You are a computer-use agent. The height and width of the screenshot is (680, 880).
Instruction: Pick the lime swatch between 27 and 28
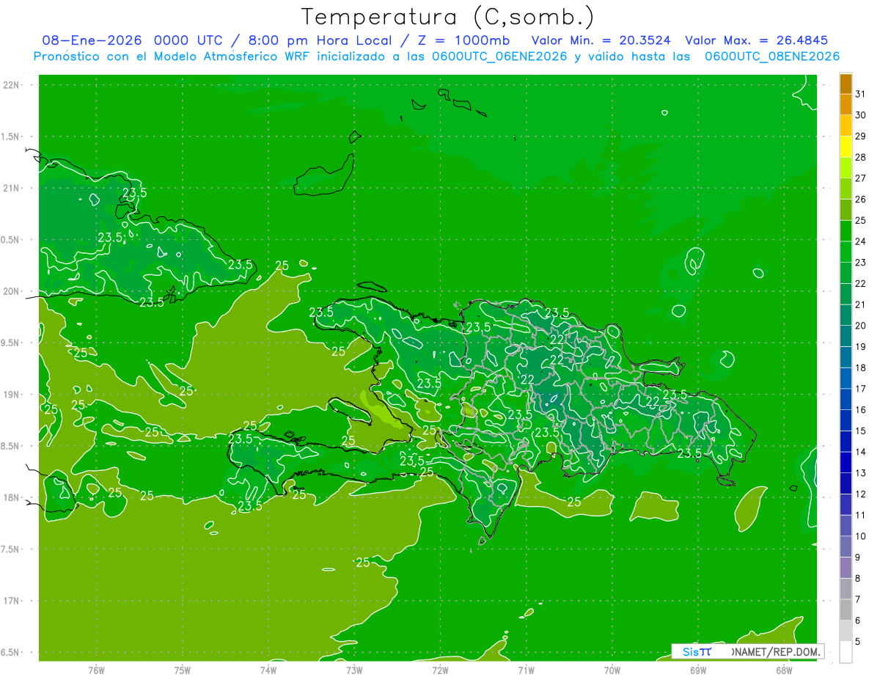(846, 168)
